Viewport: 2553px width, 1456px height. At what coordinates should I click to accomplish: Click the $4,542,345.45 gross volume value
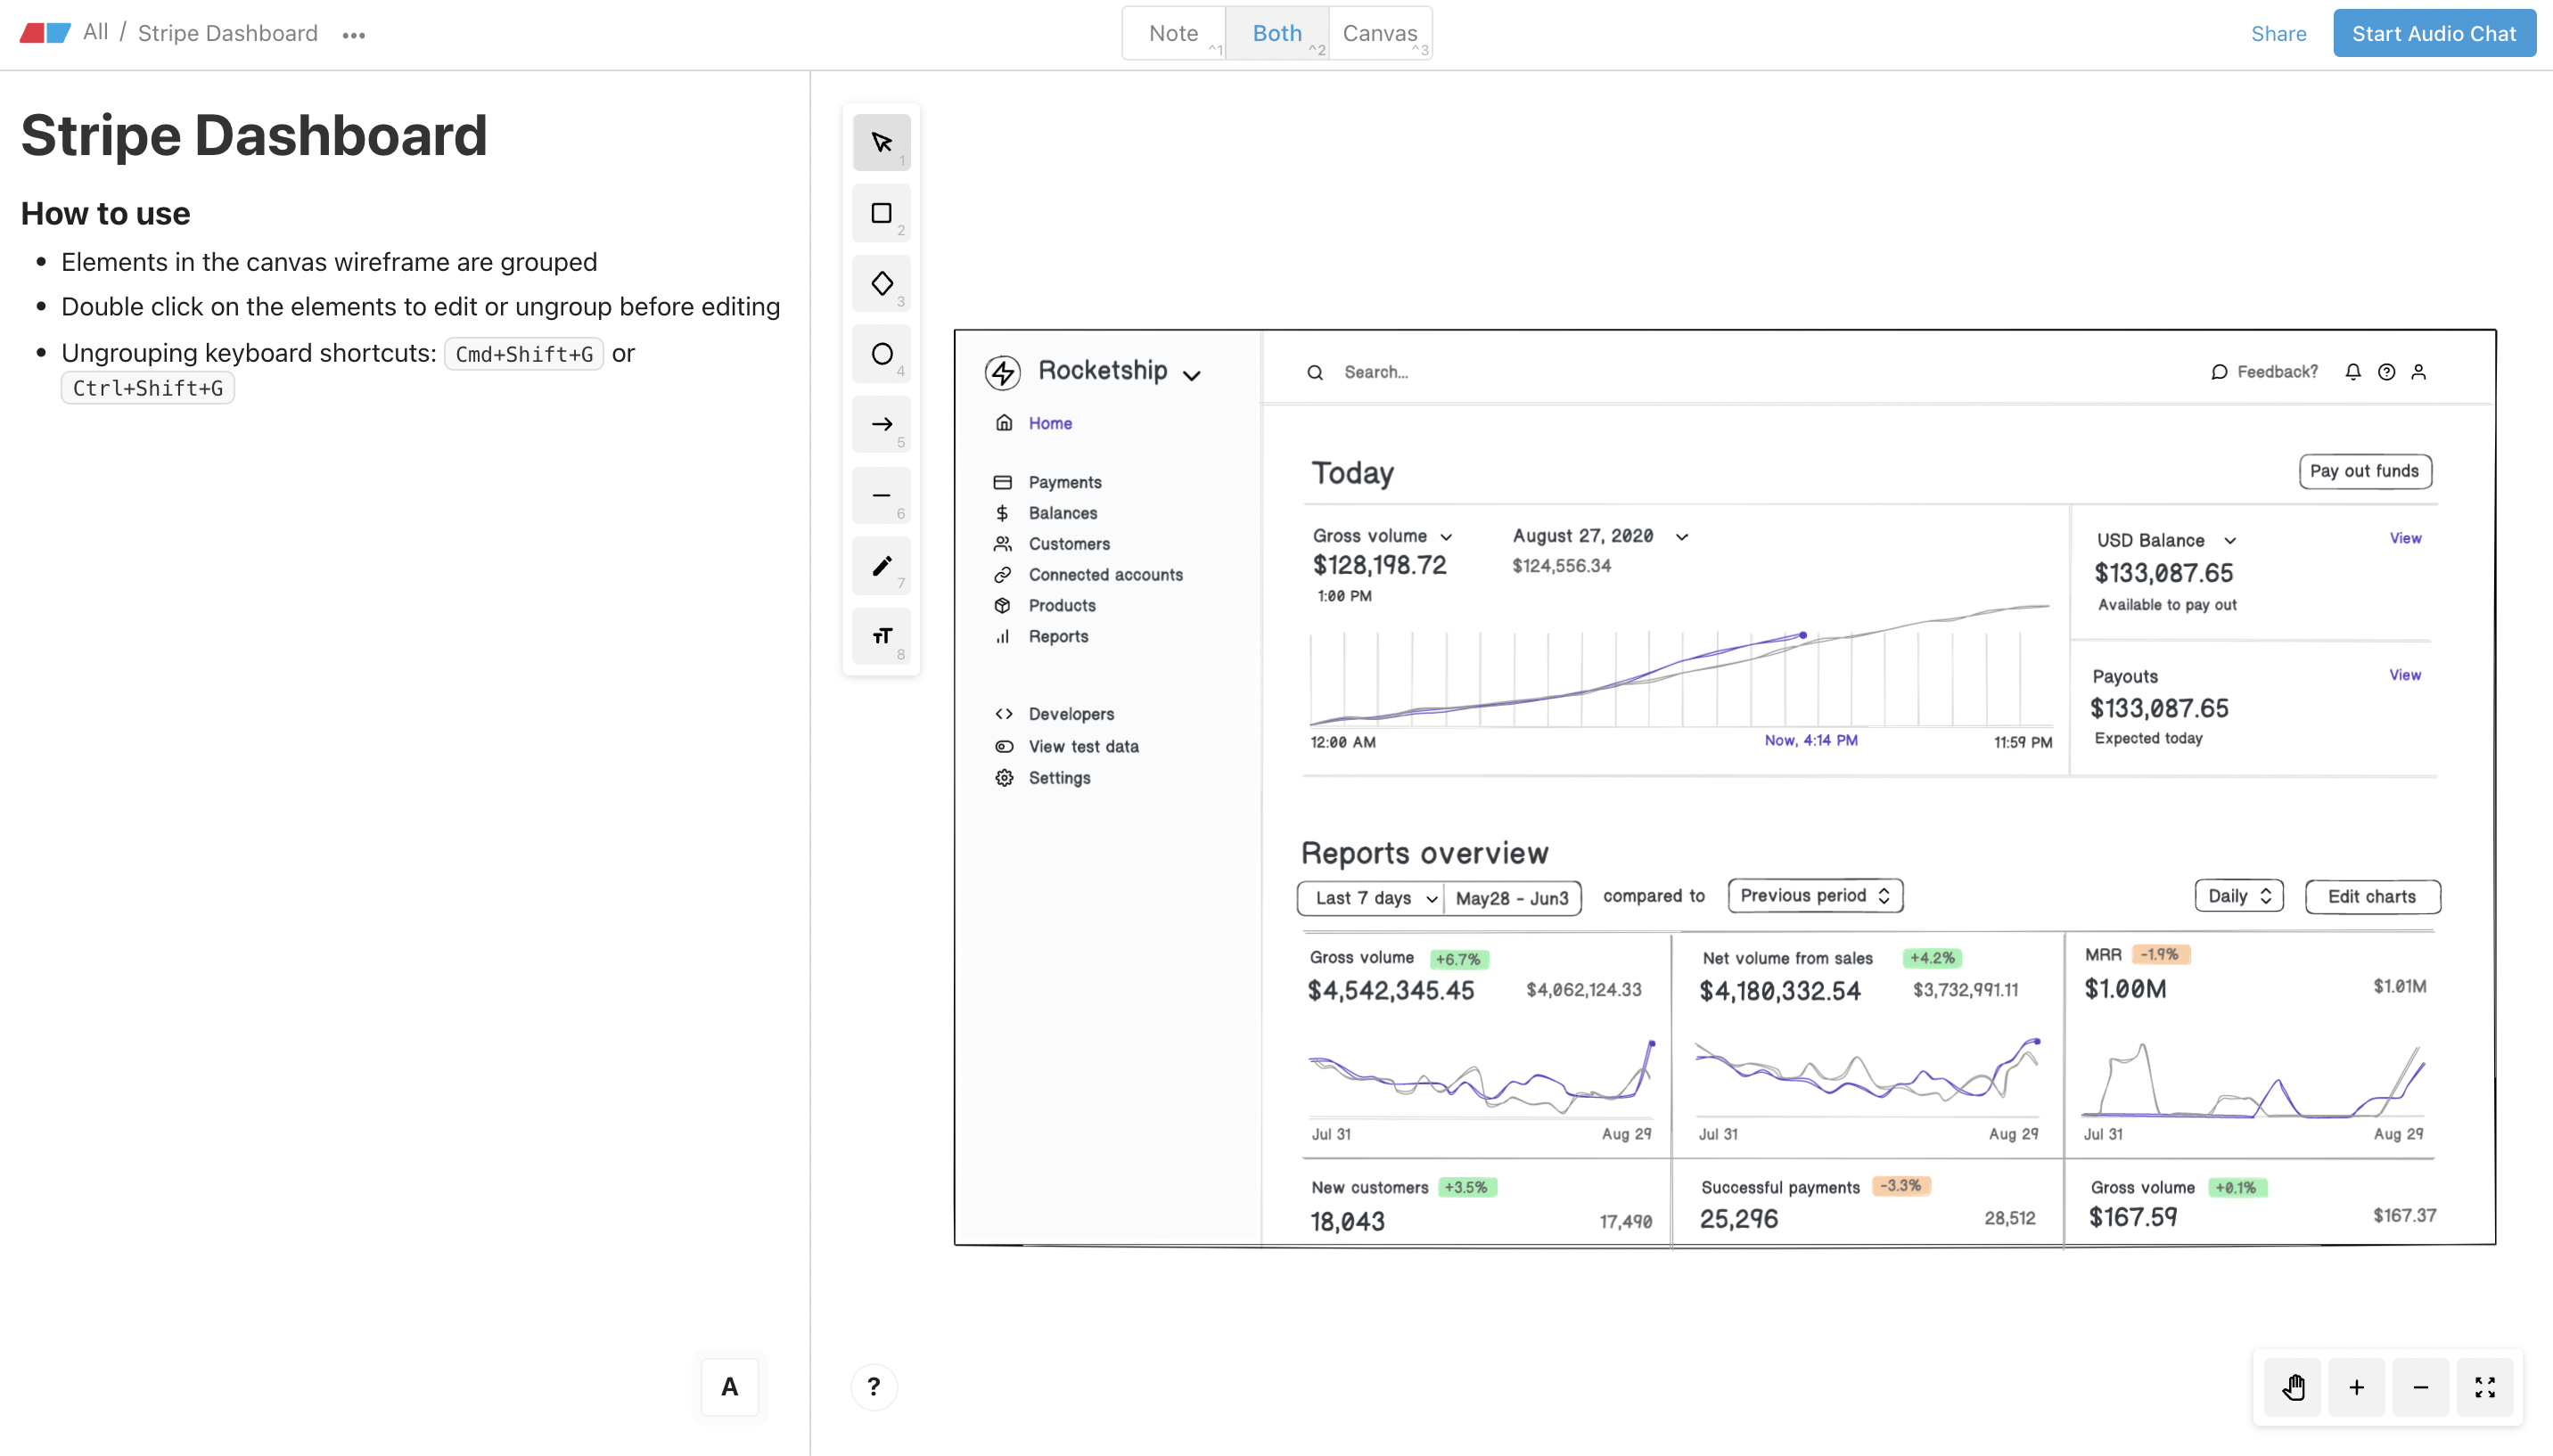click(1391, 990)
